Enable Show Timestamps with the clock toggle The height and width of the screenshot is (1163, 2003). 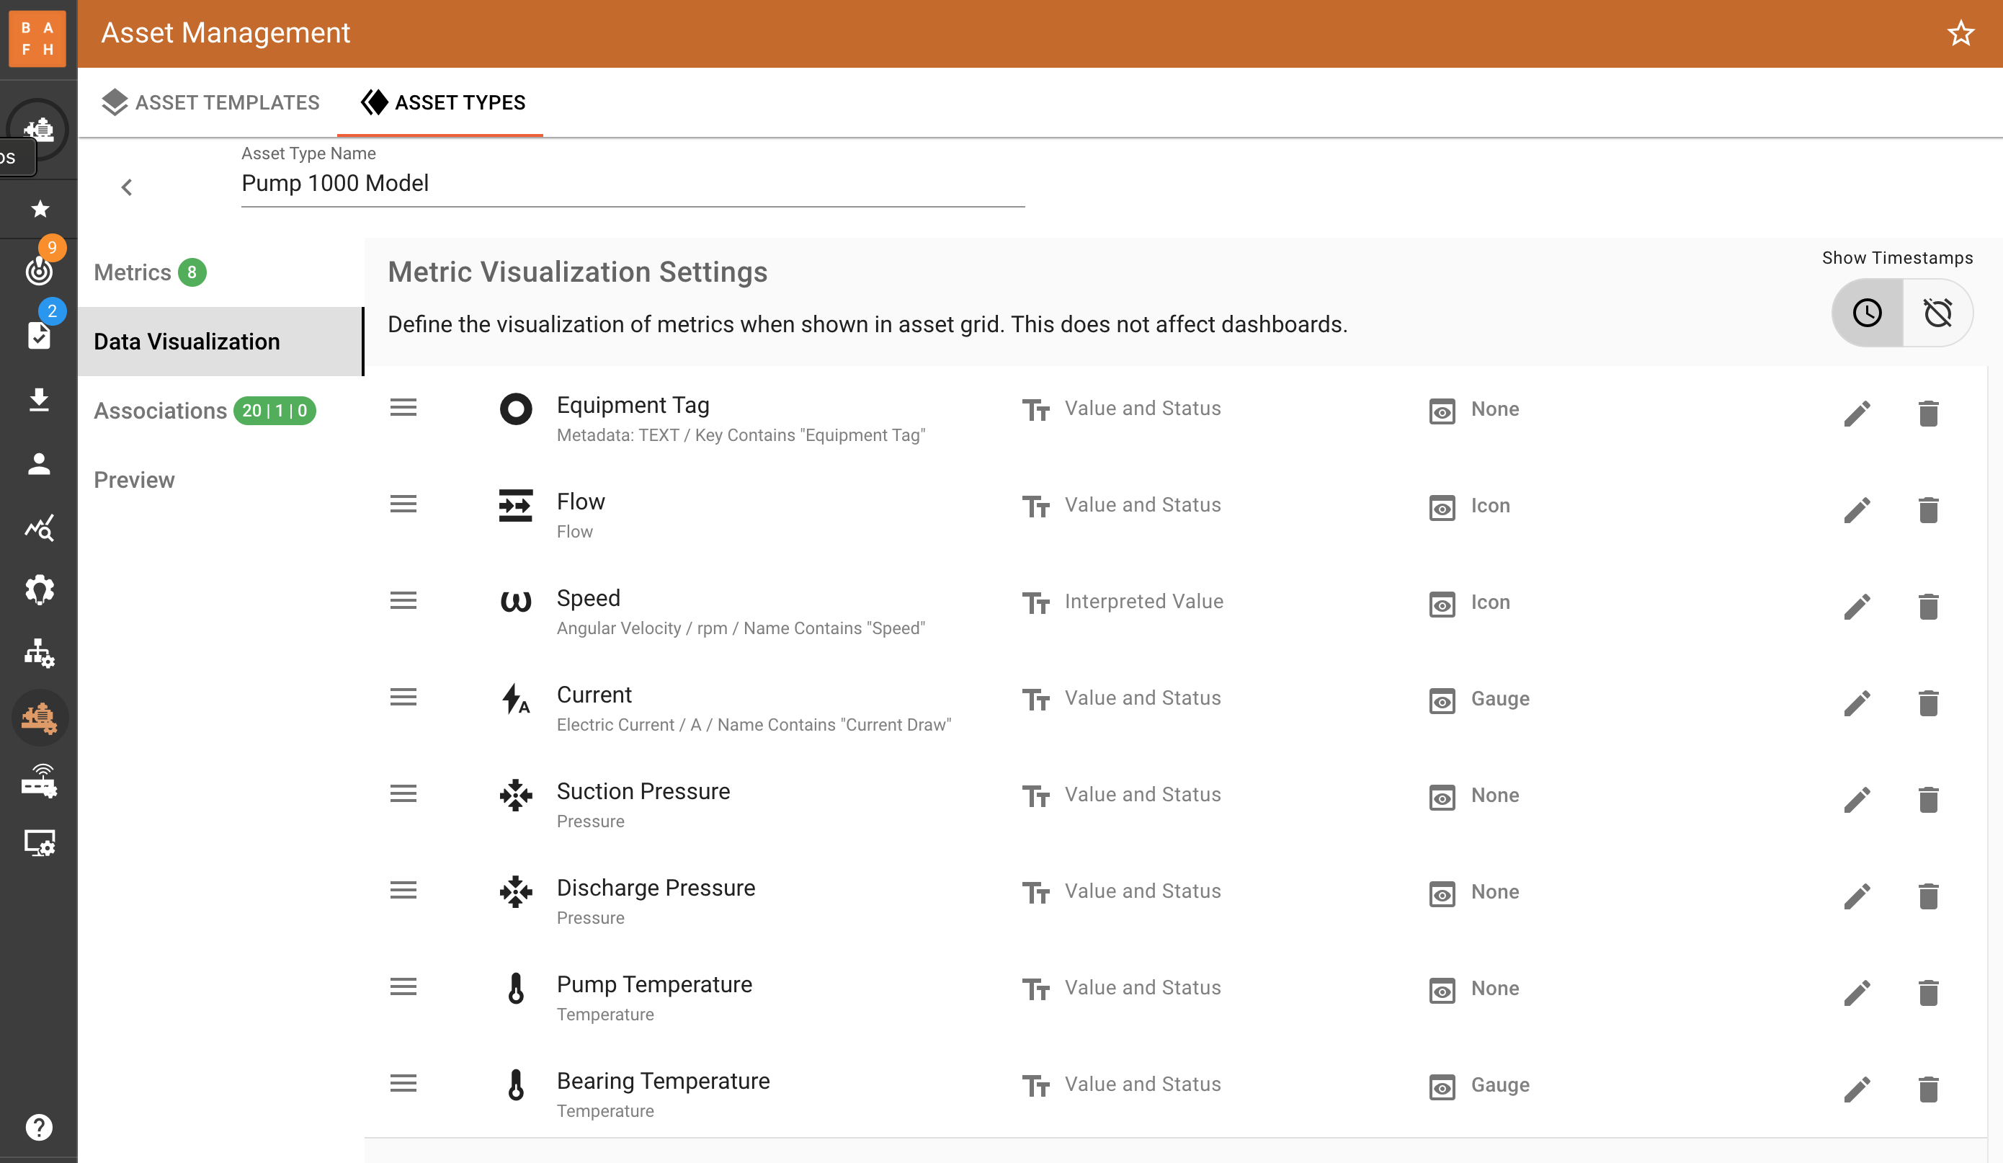tap(1866, 313)
